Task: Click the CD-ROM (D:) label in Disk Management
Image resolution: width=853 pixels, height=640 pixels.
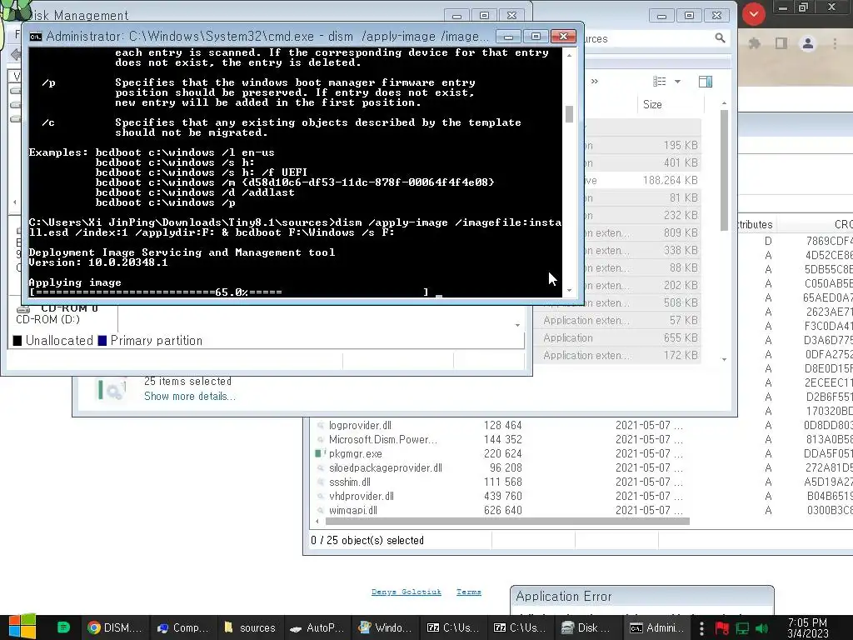Action: point(47,319)
